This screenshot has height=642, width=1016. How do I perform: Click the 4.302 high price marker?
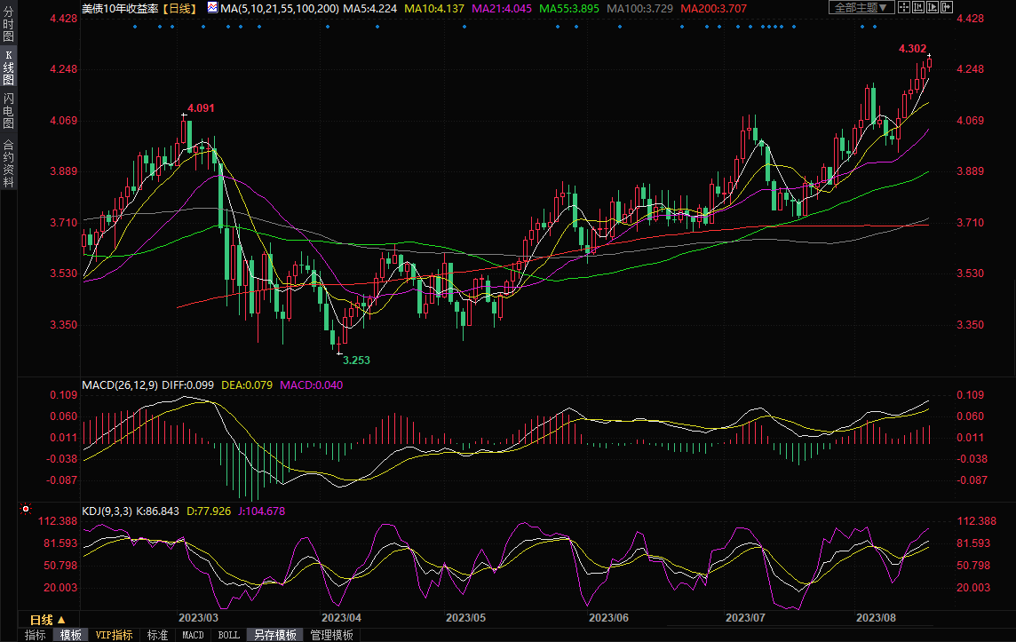[913, 49]
